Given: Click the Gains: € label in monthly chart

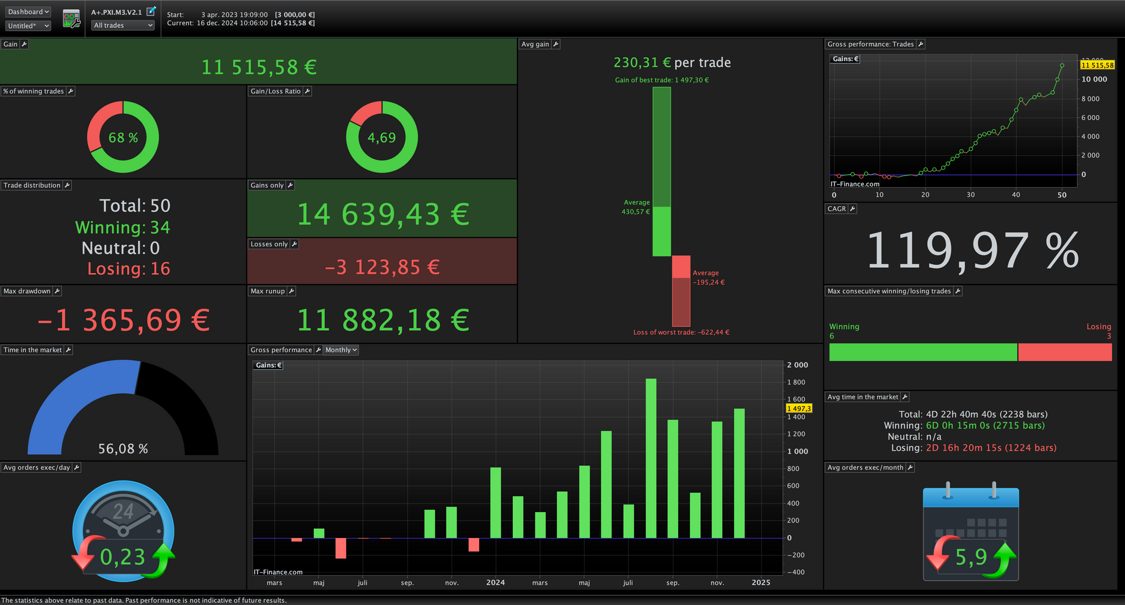Looking at the screenshot, I should (268, 365).
